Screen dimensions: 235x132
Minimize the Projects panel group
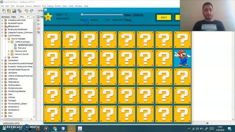33,17
